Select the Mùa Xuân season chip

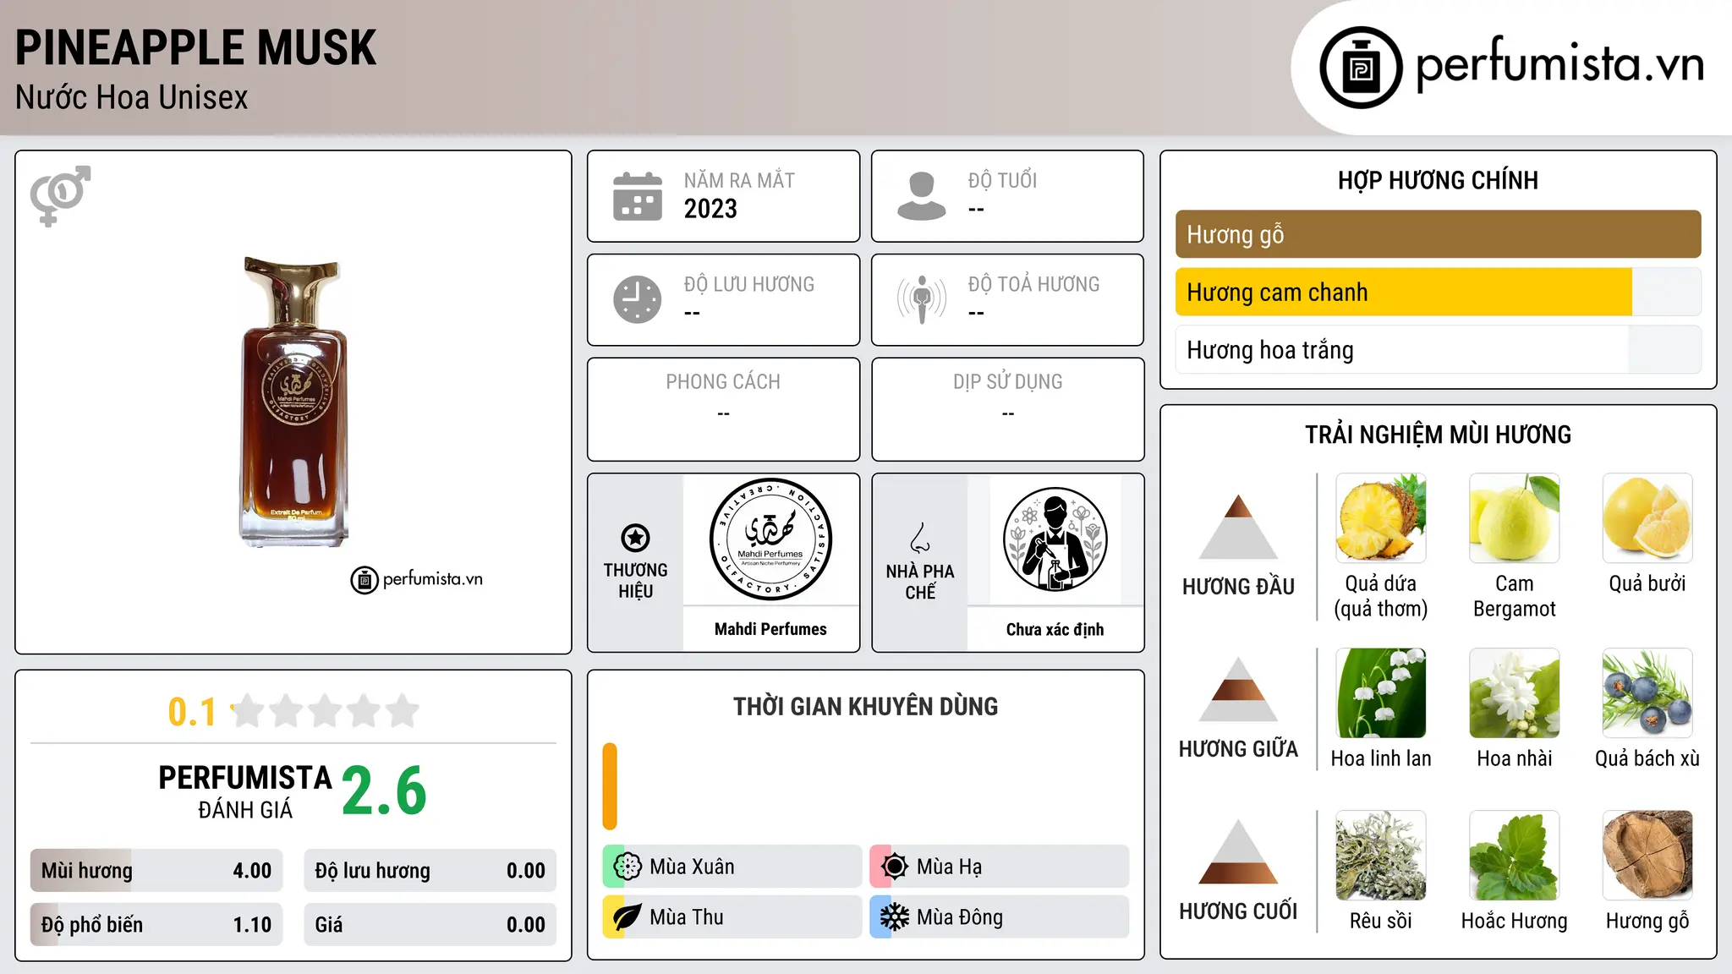(x=732, y=867)
